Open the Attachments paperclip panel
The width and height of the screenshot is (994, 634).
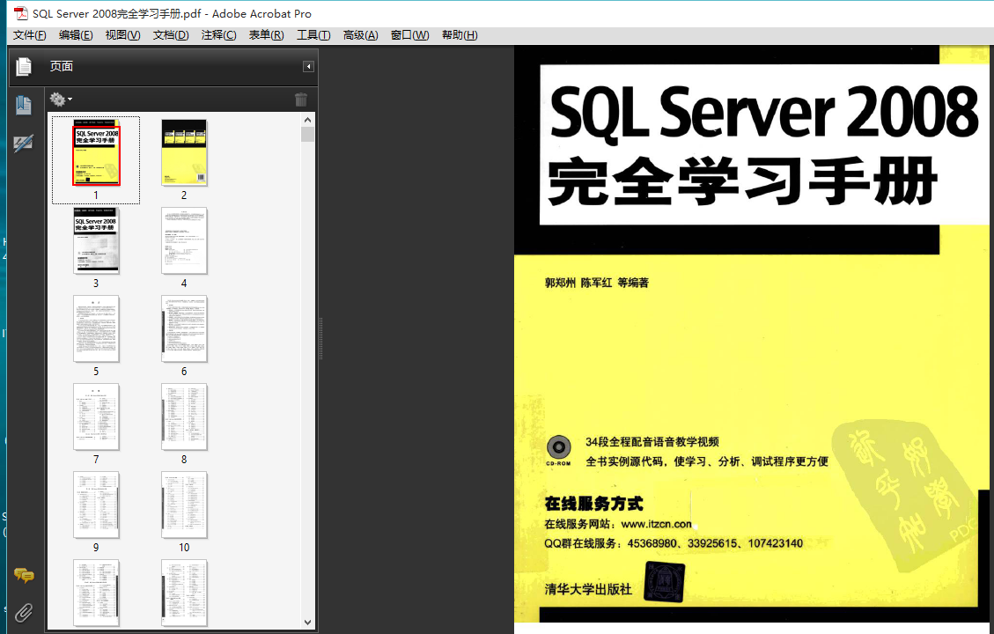point(24,613)
